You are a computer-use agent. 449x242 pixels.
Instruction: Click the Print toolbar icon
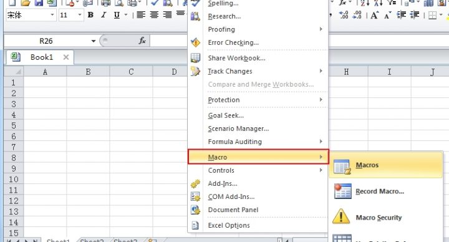coord(105,3)
